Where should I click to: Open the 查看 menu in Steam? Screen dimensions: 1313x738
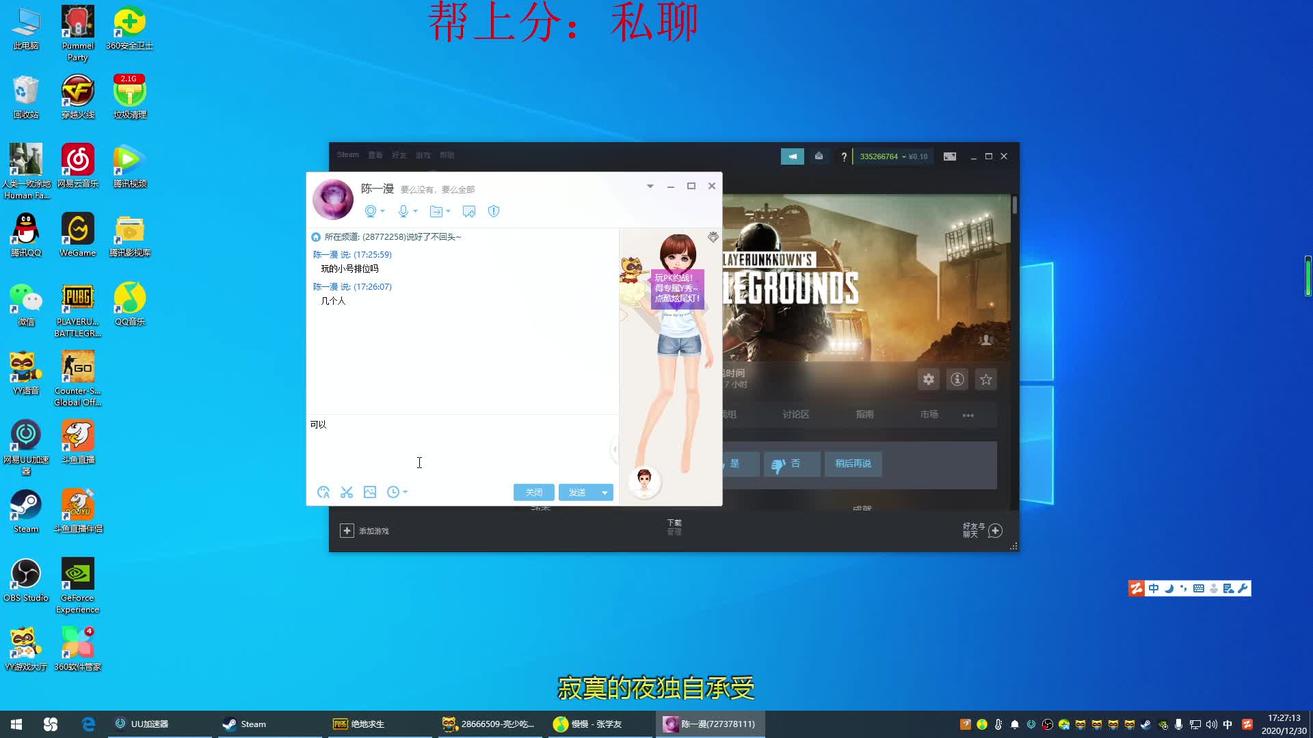click(375, 155)
